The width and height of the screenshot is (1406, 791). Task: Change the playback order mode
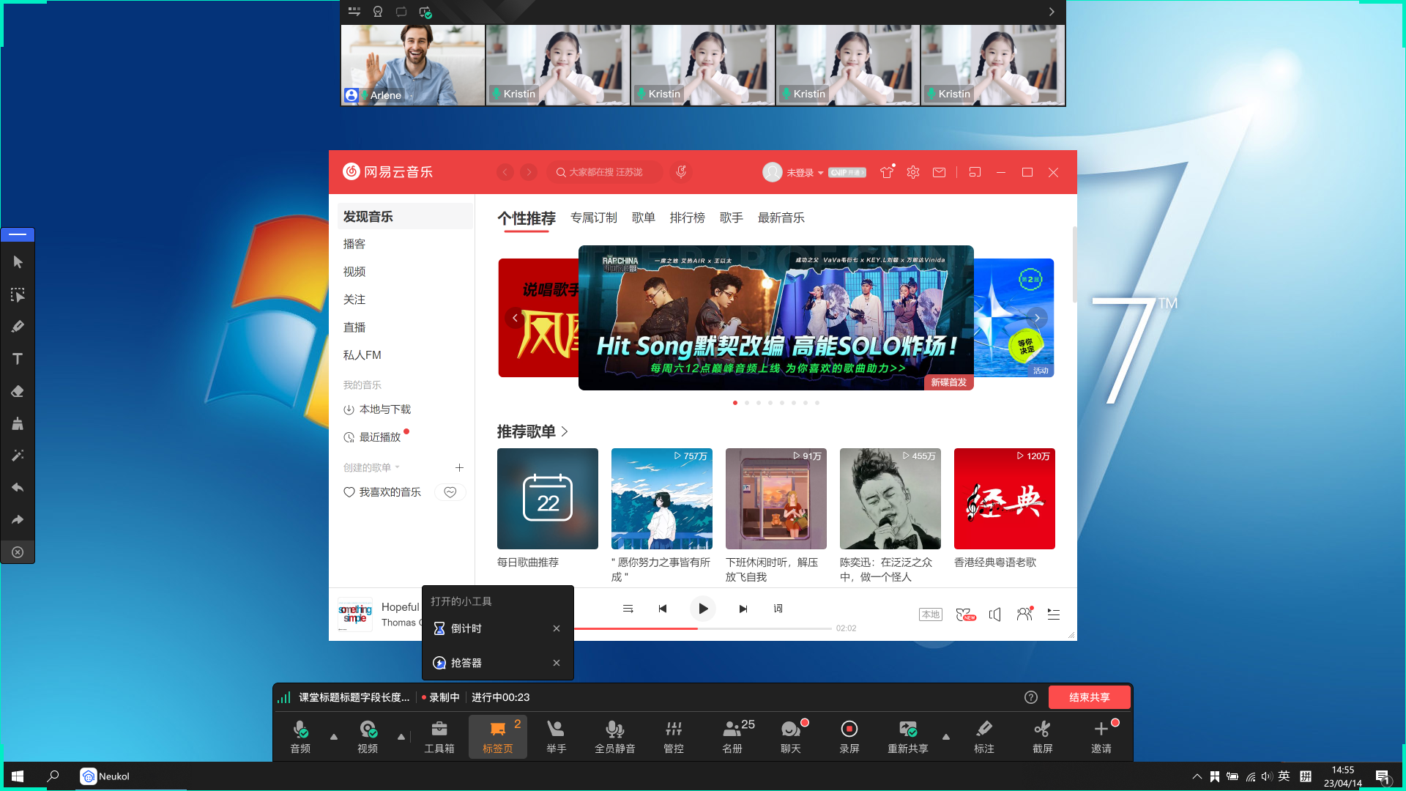click(628, 609)
